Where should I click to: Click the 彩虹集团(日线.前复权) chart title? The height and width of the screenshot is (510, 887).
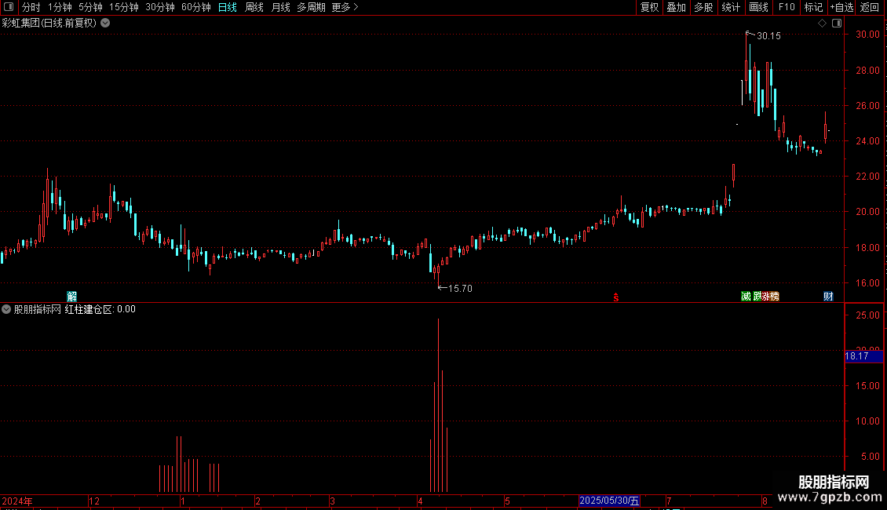[49, 24]
